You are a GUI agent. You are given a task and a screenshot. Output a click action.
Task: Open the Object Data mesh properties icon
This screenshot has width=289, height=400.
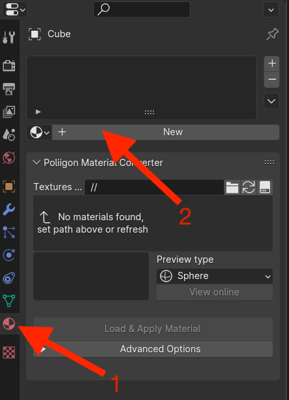click(x=9, y=301)
